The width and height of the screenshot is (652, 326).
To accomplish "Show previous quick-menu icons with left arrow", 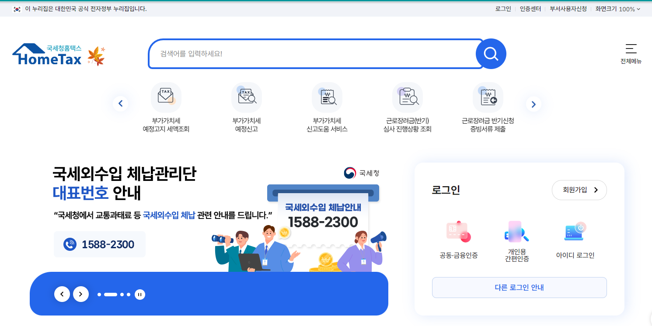I will (x=120, y=104).
